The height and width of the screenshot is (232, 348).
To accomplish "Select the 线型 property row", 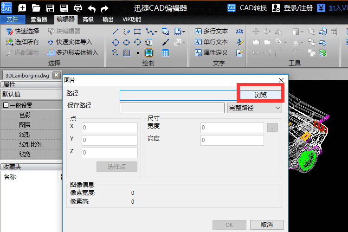I will pos(31,135).
